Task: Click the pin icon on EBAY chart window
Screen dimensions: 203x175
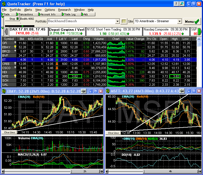Action: [x=84, y=91]
